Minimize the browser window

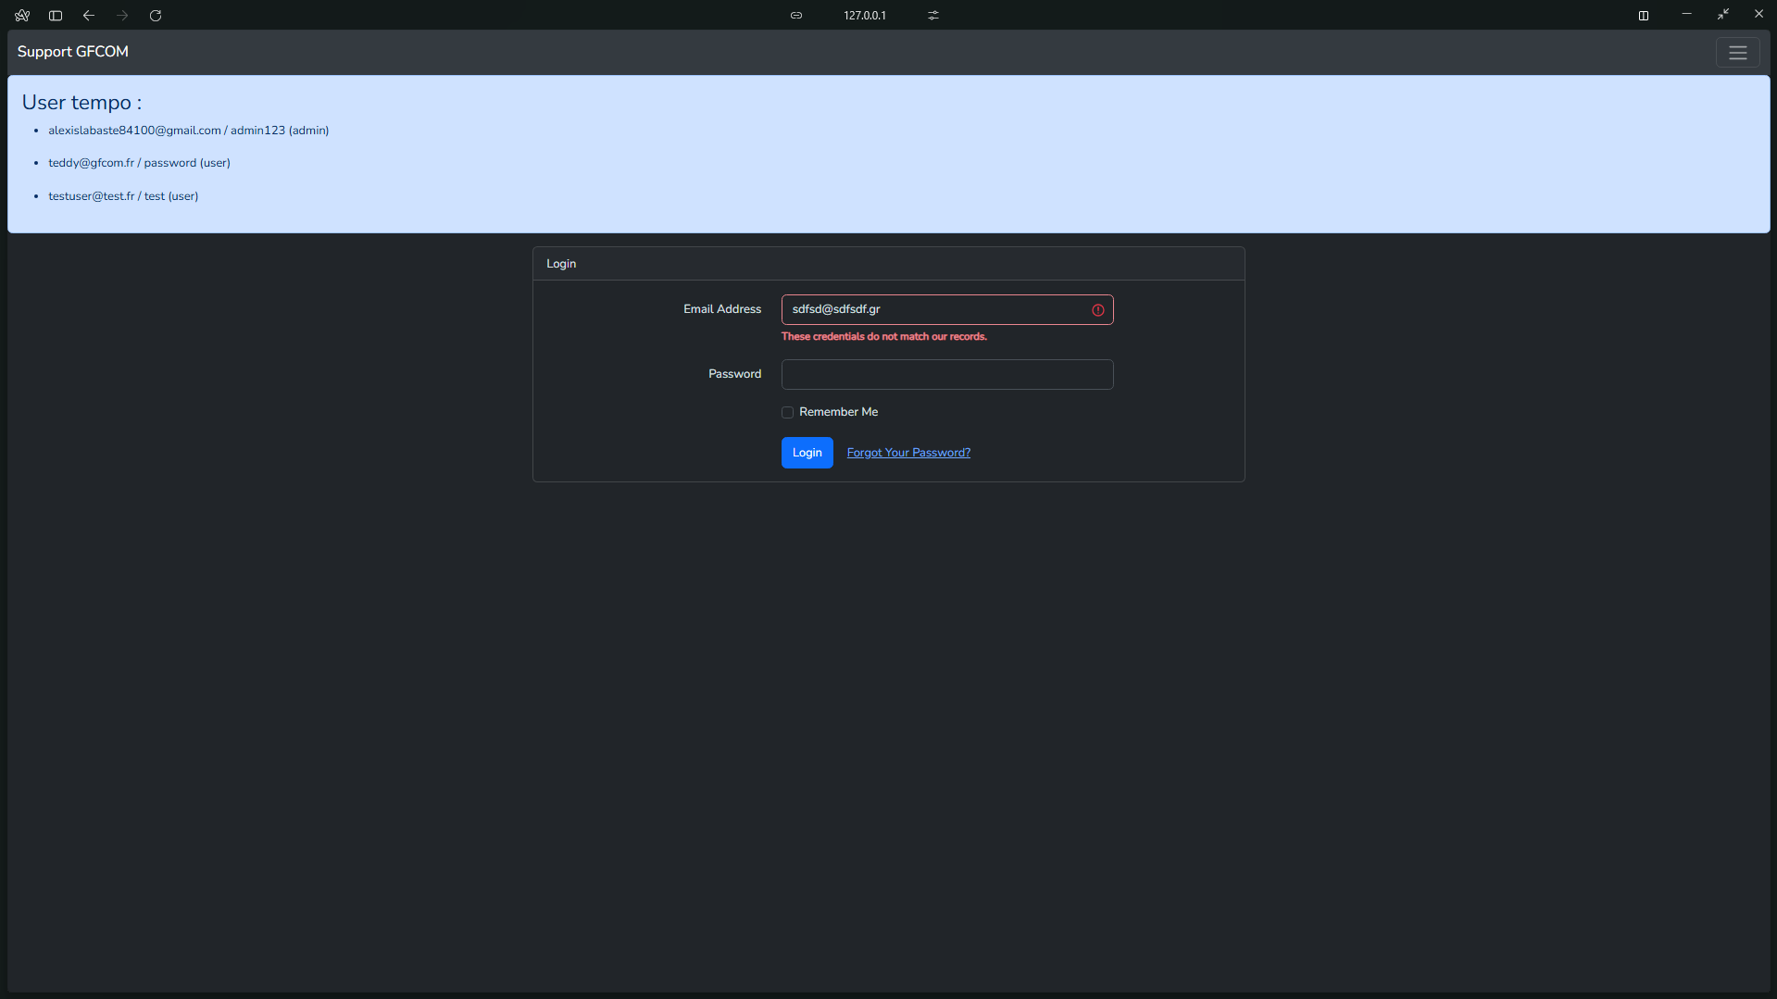click(1686, 15)
